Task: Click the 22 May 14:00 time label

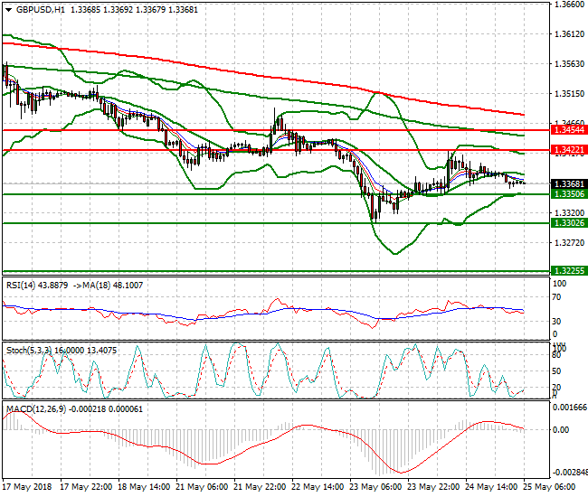Action: [318, 487]
